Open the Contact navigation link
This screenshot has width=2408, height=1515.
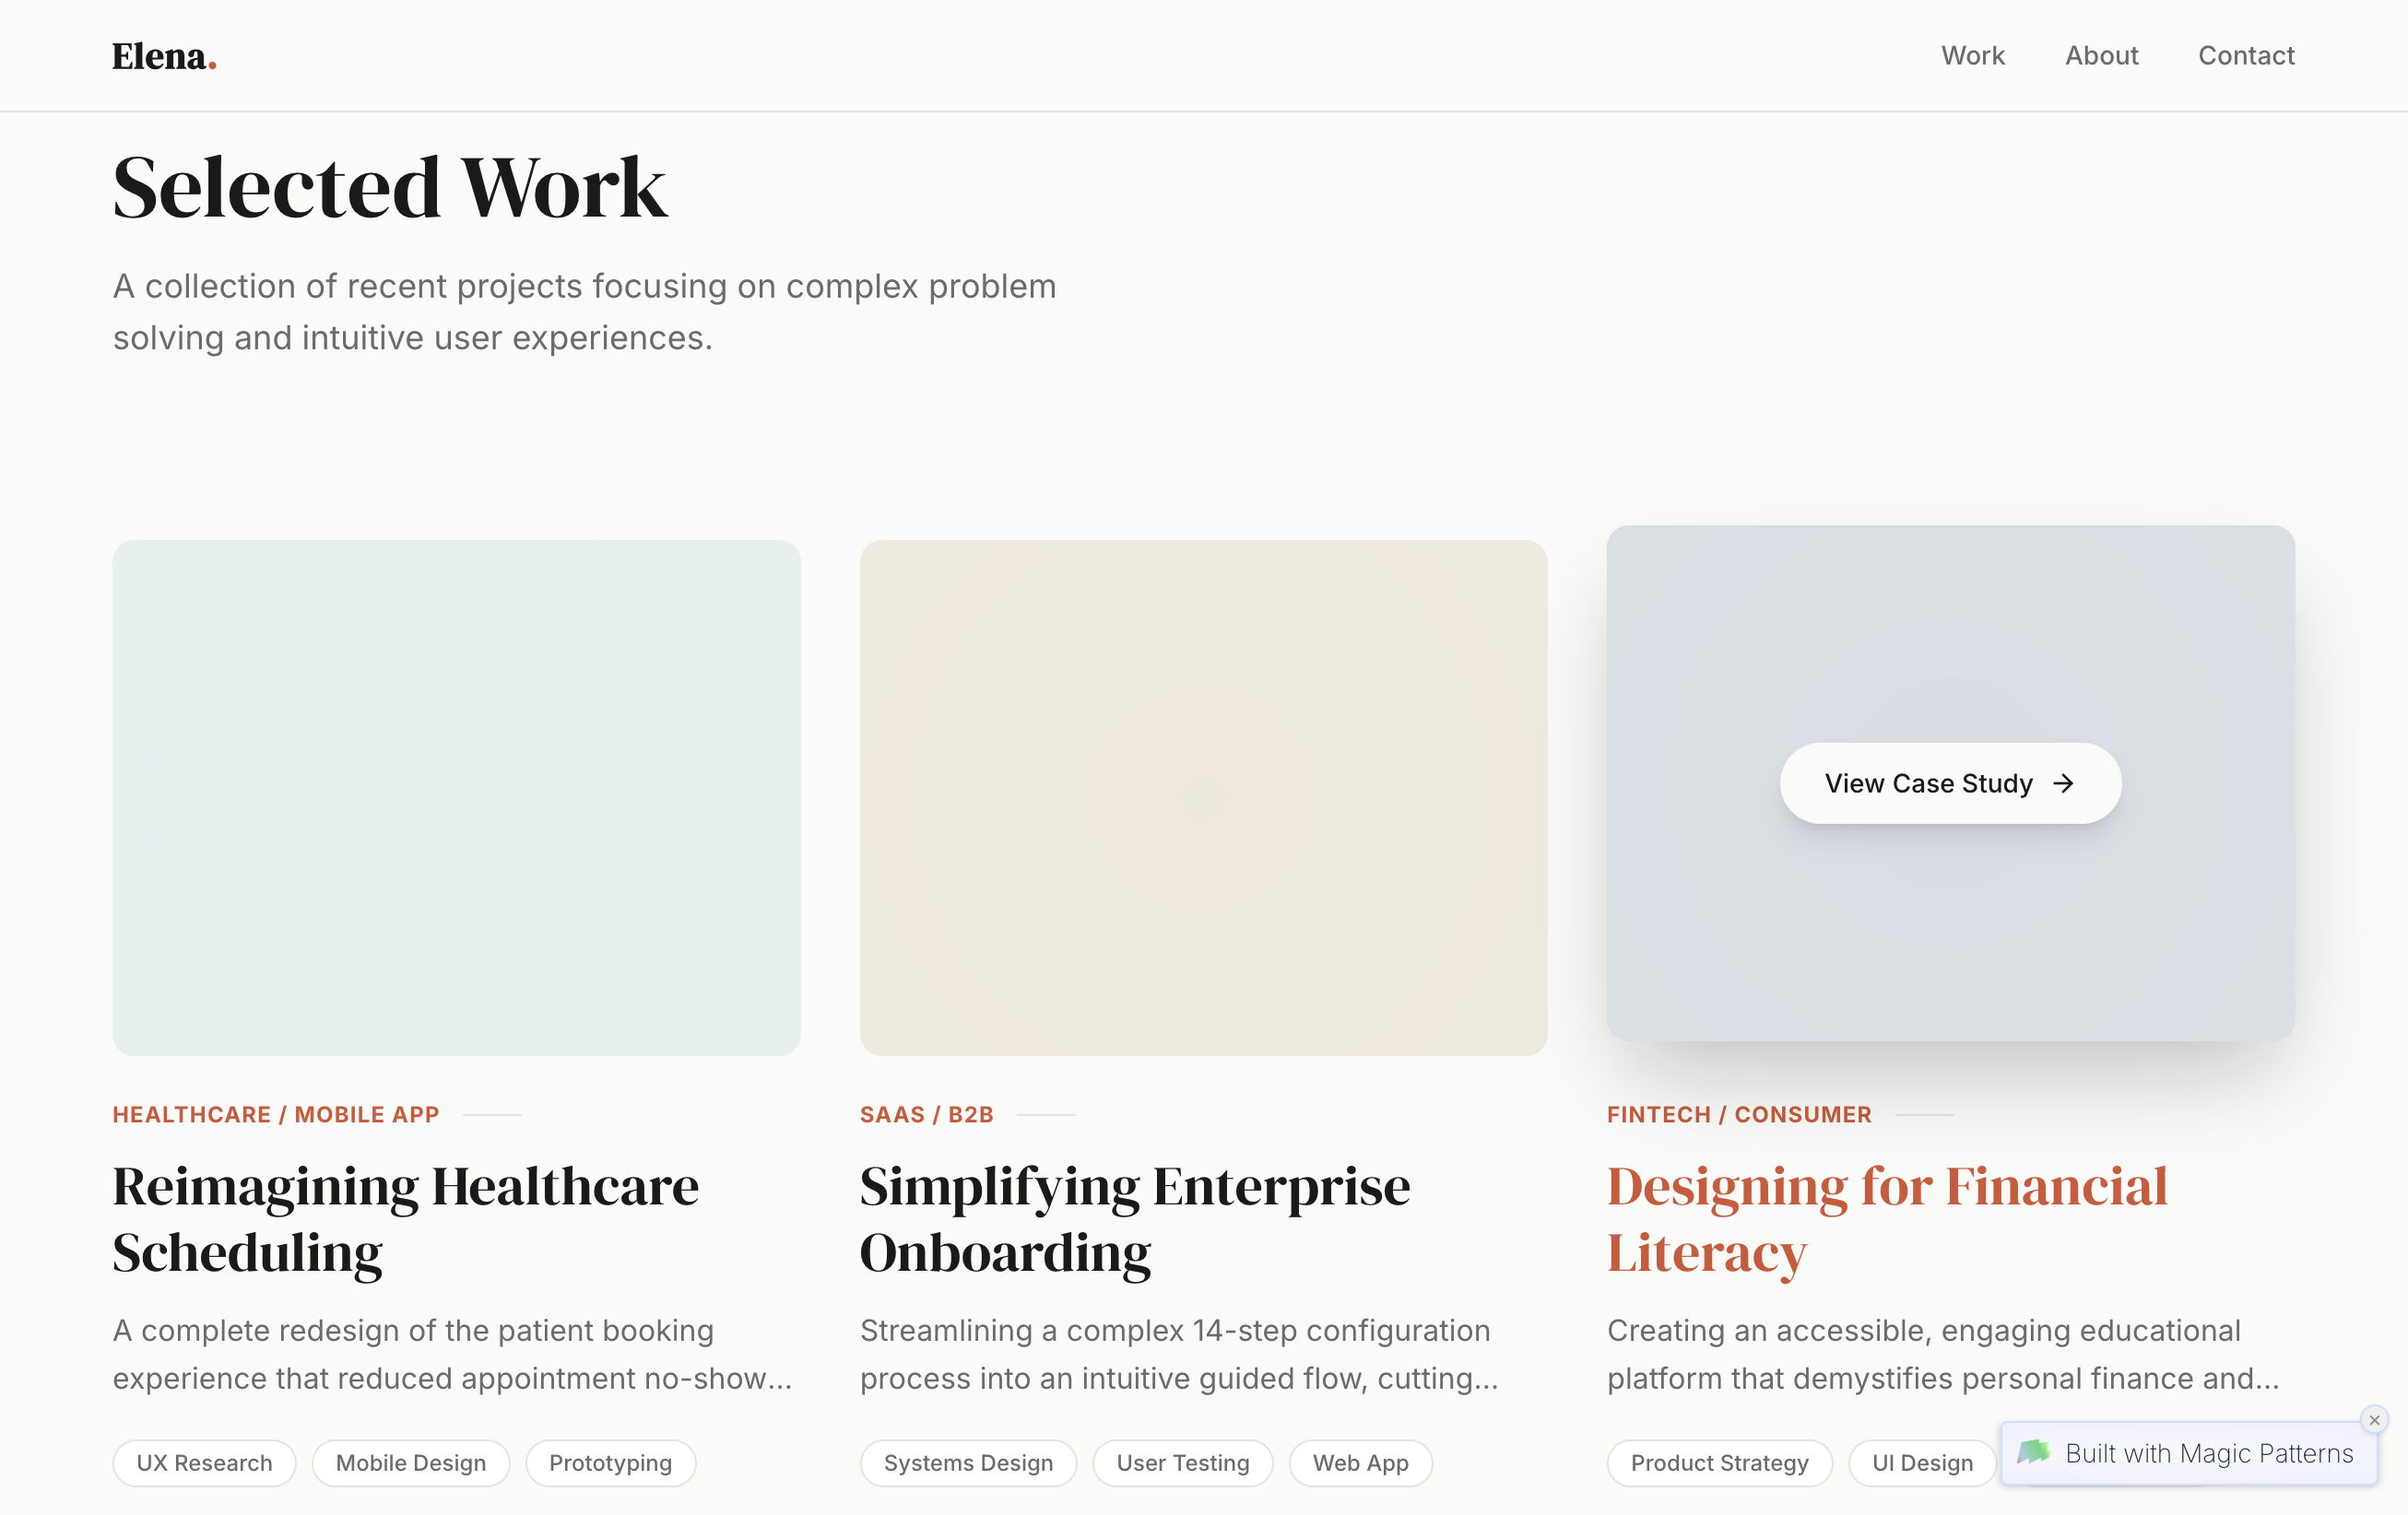coord(2245,56)
